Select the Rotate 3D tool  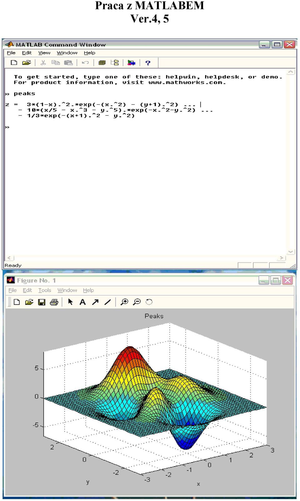(x=149, y=302)
